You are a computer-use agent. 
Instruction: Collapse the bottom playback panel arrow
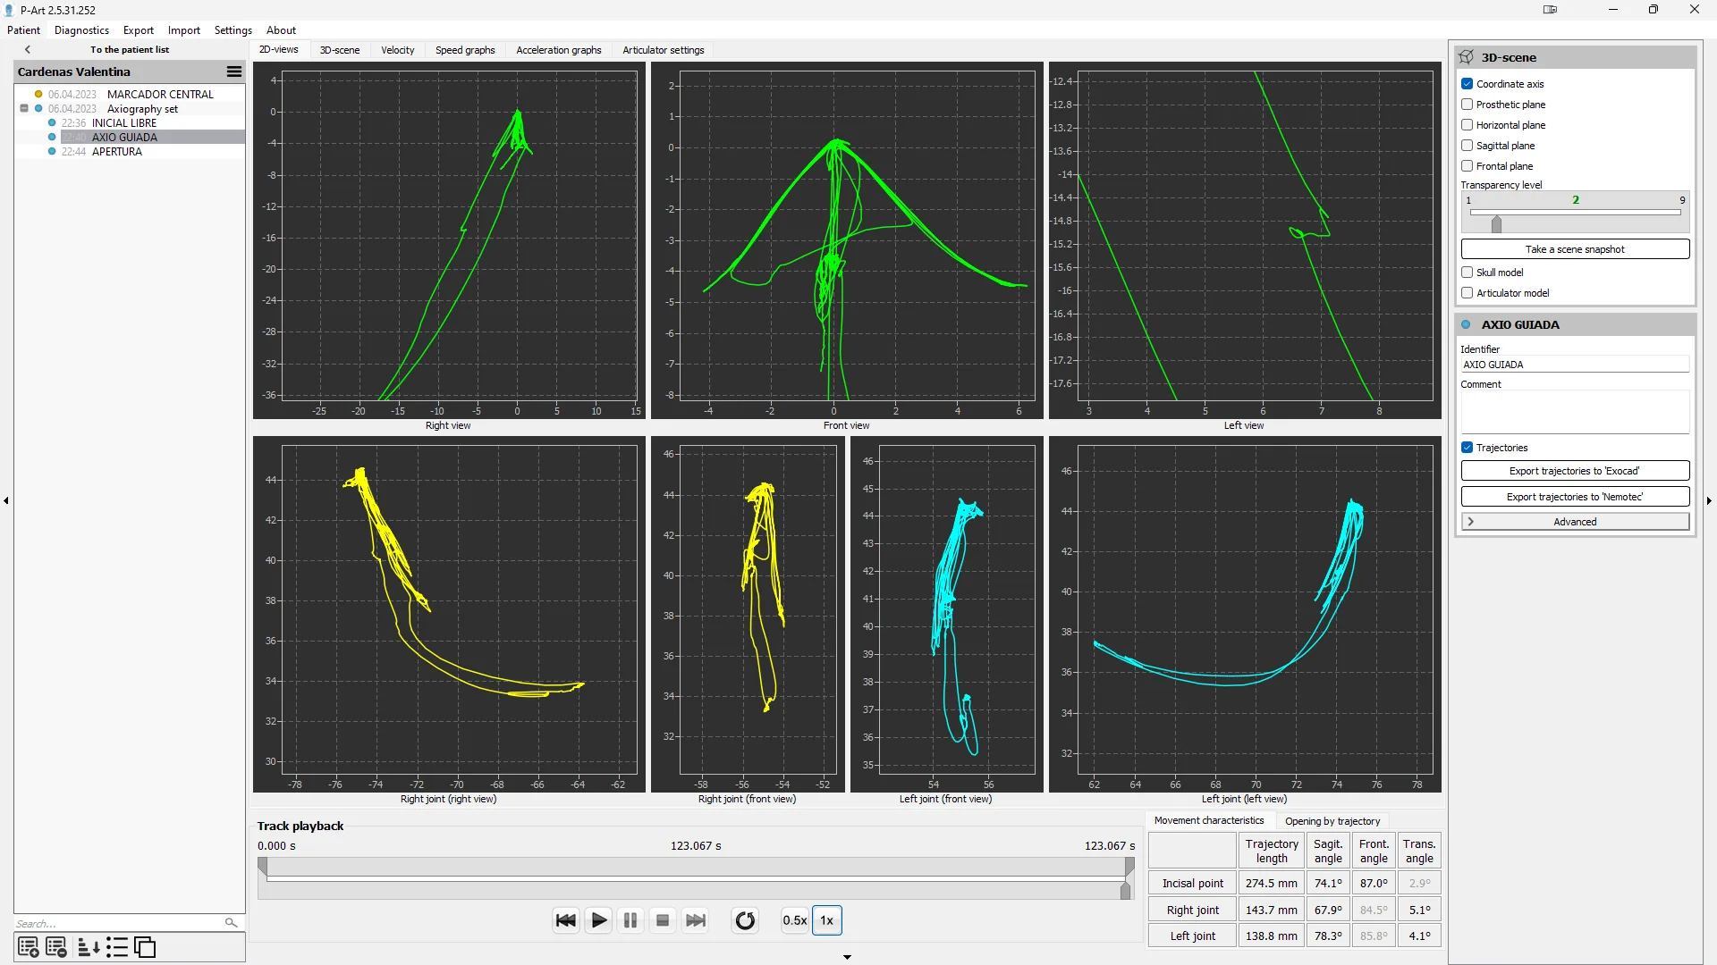click(847, 957)
